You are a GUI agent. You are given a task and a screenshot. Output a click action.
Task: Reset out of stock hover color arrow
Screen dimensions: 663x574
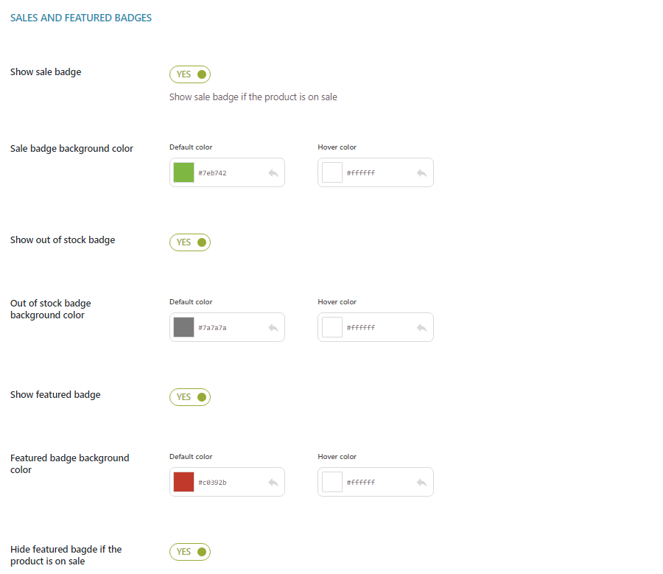click(x=421, y=328)
